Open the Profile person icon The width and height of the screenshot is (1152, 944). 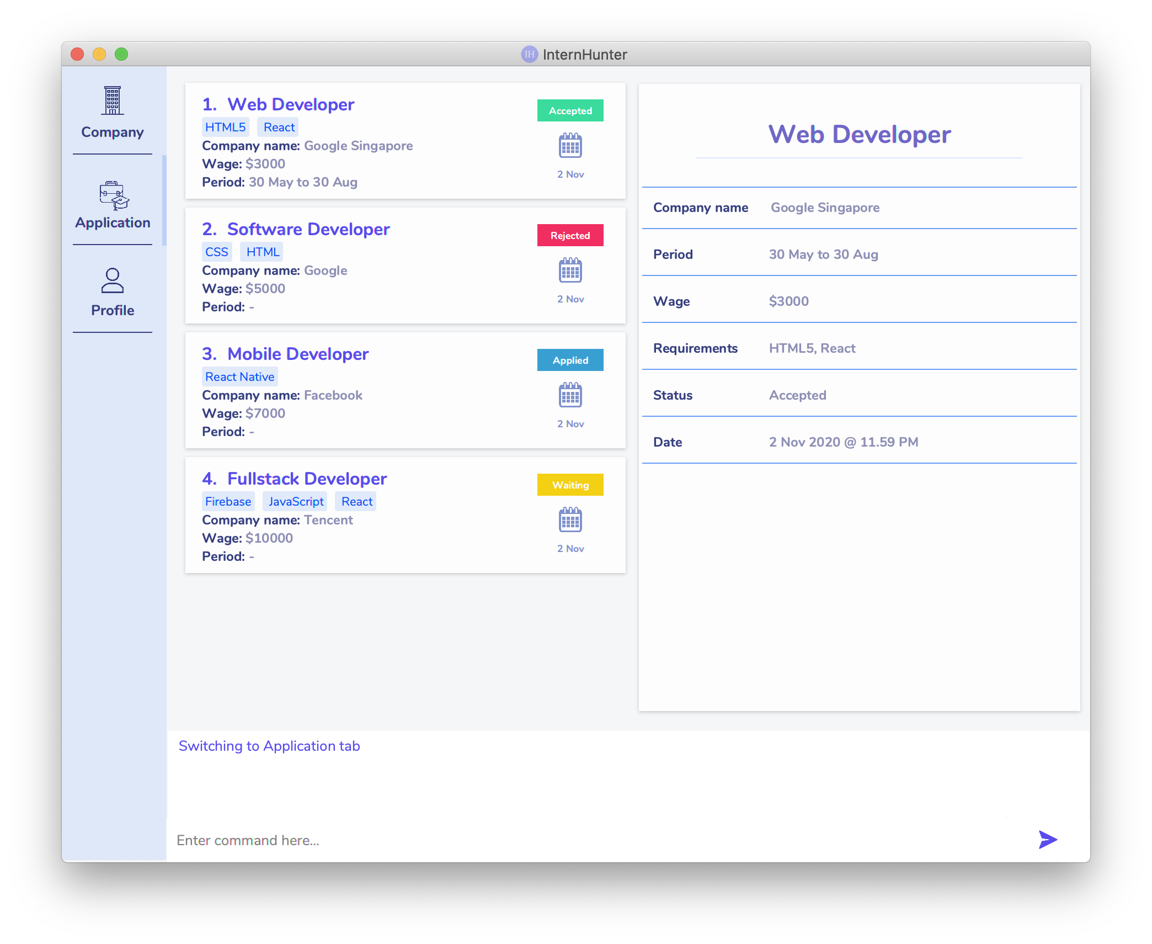point(113,280)
